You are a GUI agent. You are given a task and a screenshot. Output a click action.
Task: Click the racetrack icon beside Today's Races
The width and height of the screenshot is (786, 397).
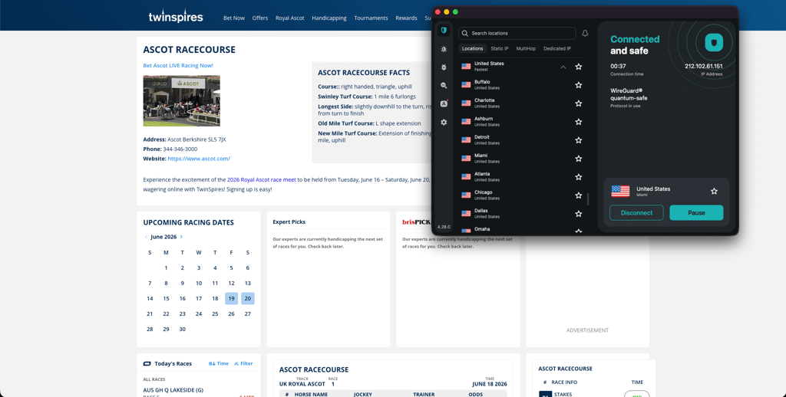pyautogui.click(x=147, y=363)
